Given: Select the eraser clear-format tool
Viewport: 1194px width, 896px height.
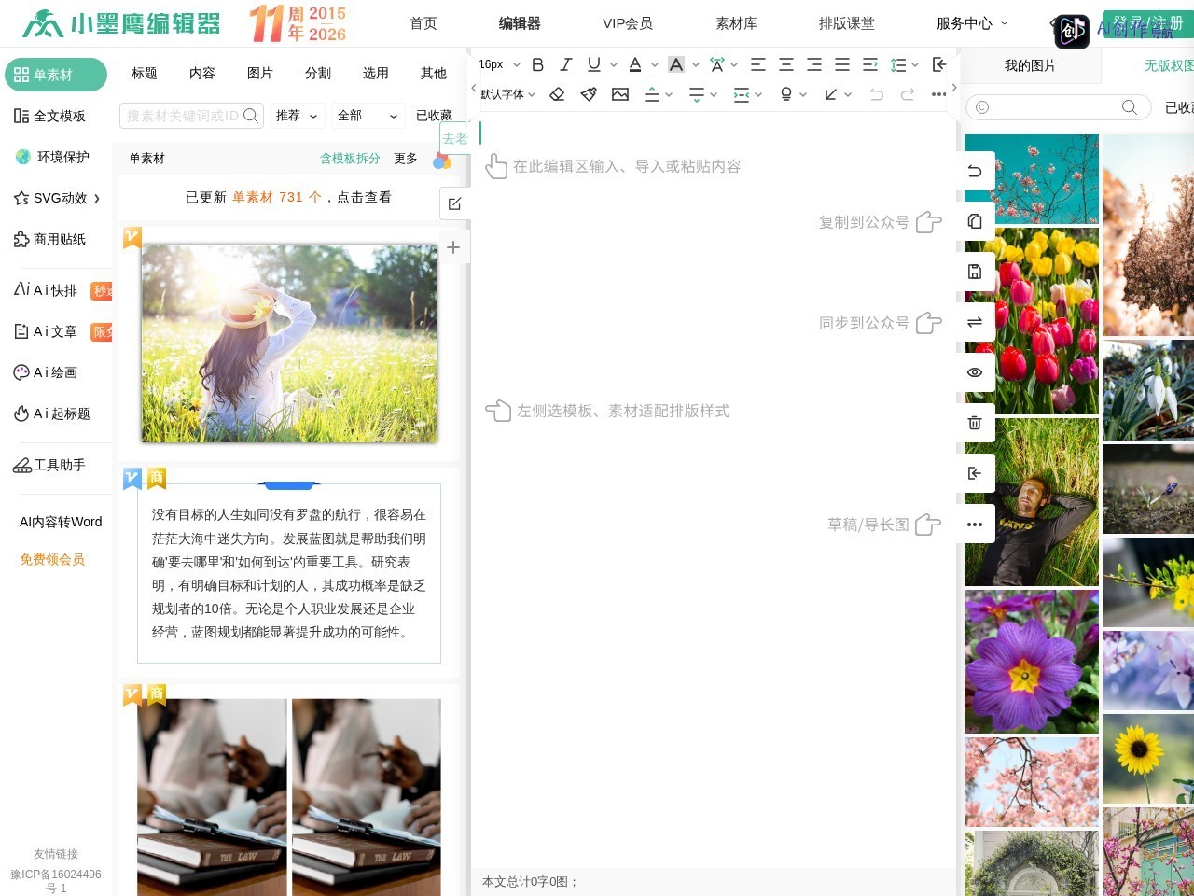Looking at the screenshot, I should click(557, 94).
